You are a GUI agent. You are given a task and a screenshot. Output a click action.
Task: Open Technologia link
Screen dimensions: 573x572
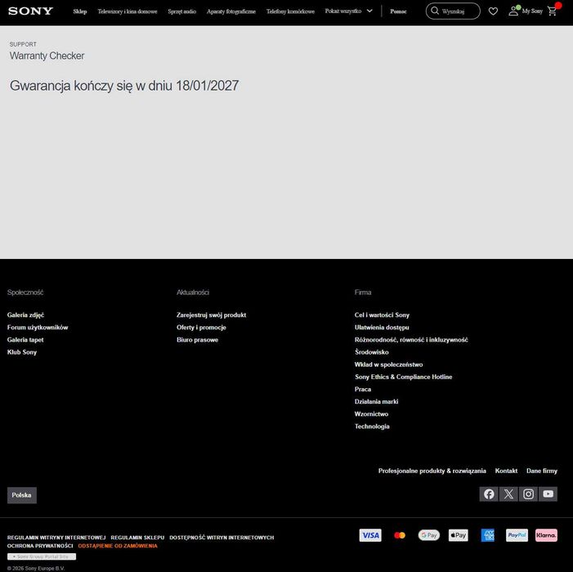tap(372, 427)
